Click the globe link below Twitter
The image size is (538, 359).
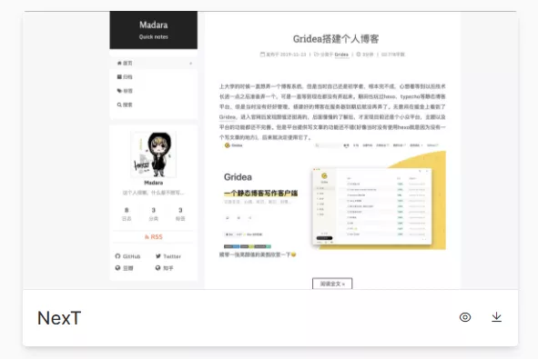coord(164,268)
